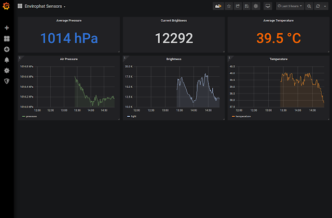The height and width of the screenshot is (218, 332).
Task: Toggle the temperature legend series
Action: (x=243, y=116)
